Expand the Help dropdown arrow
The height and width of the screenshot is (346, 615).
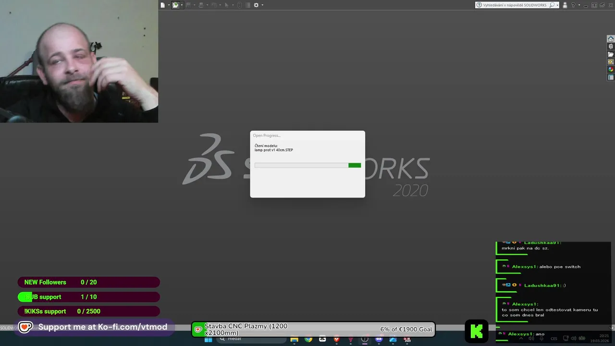[579, 5]
